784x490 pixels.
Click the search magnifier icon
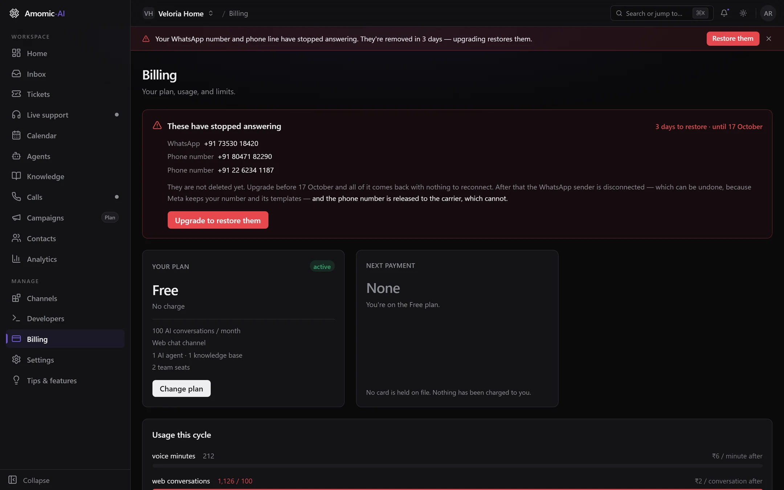point(619,13)
